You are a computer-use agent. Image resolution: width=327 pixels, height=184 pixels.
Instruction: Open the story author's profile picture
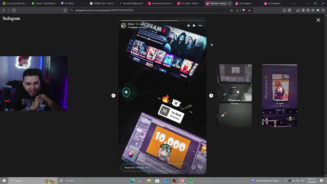point(124,26)
